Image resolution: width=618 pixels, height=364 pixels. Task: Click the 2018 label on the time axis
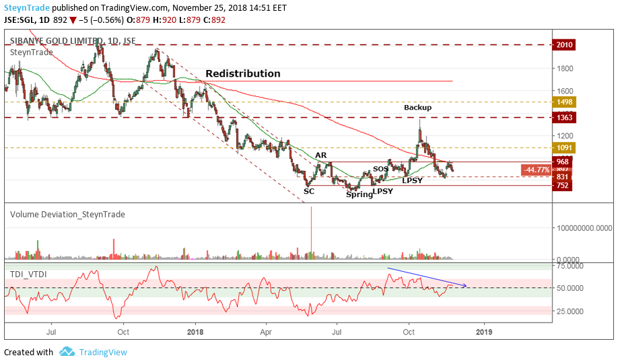pos(195,332)
